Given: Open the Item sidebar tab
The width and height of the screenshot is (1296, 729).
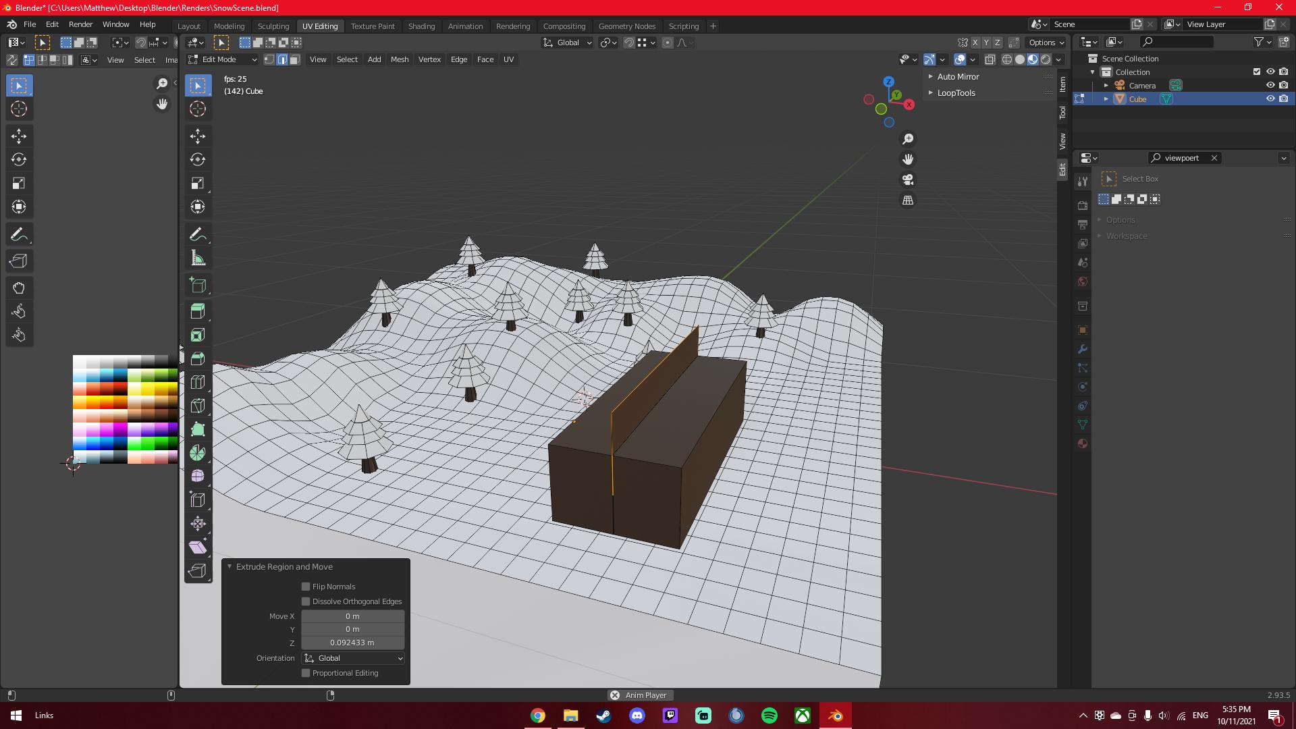Looking at the screenshot, I should click(x=1062, y=84).
